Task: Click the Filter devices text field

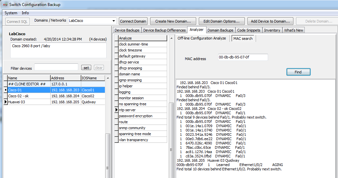Action: pos(56,67)
